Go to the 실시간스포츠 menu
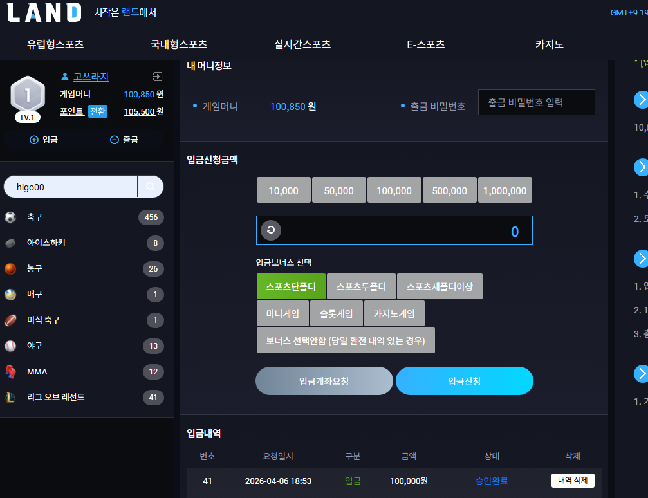 click(302, 44)
